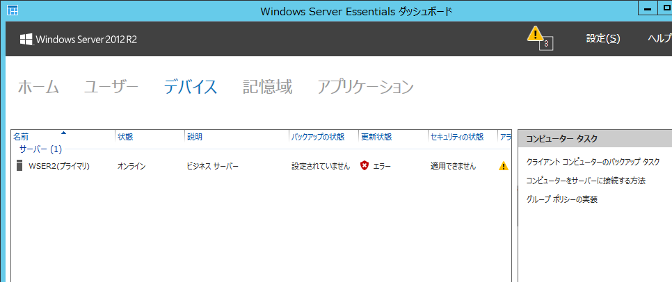Sort by the 名前 column header
672x282 pixels.
21,137
